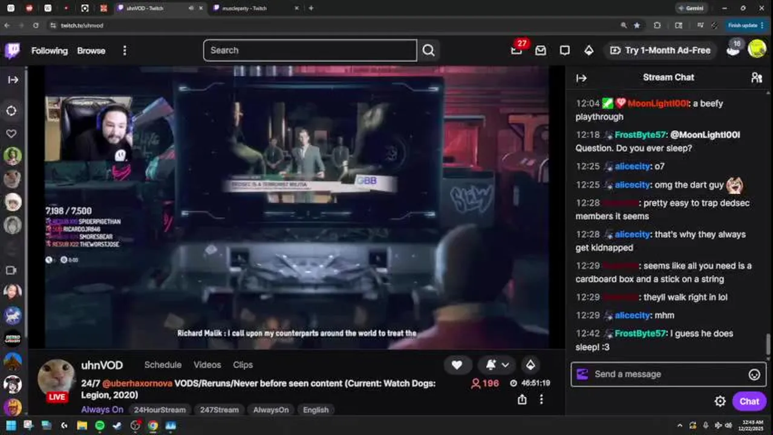Click the Share icon under the stream
The image size is (773, 435).
(x=522, y=399)
